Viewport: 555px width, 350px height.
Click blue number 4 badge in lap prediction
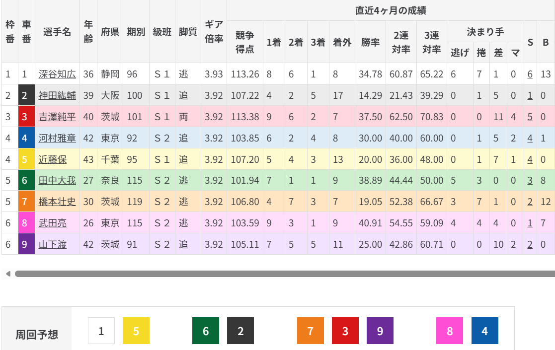[x=484, y=331]
